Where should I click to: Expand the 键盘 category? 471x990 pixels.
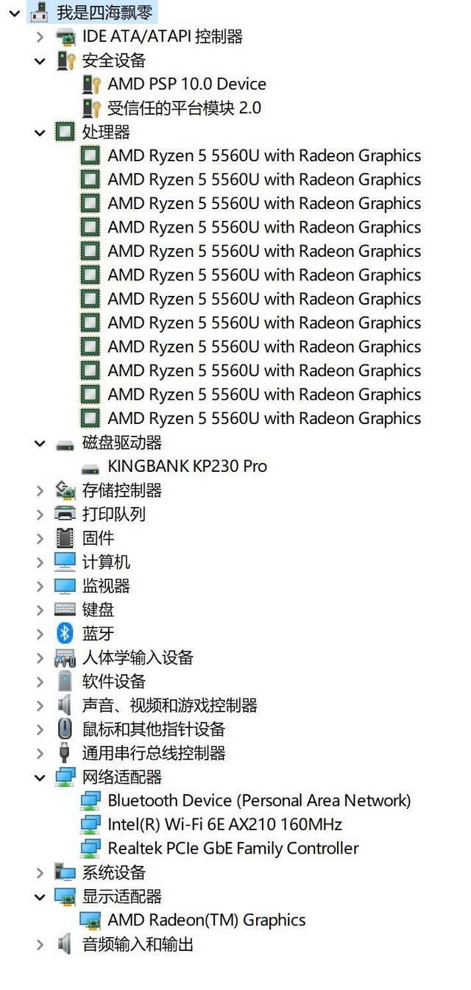coord(40,609)
